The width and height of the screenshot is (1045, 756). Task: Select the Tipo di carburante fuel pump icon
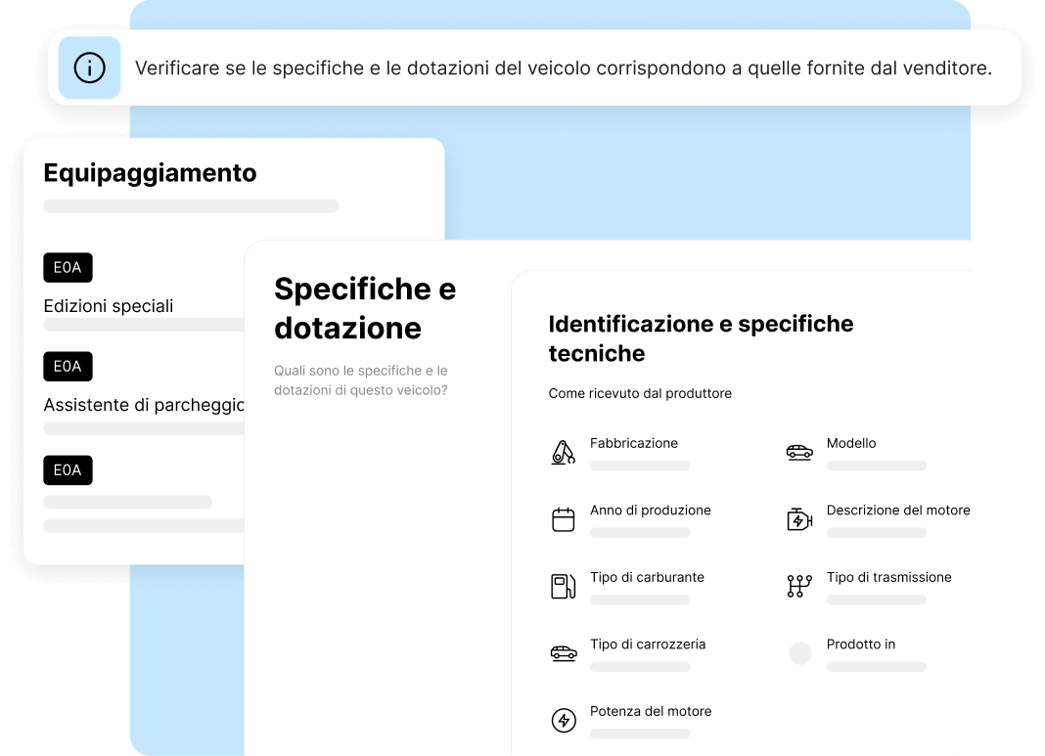point(563,587)
